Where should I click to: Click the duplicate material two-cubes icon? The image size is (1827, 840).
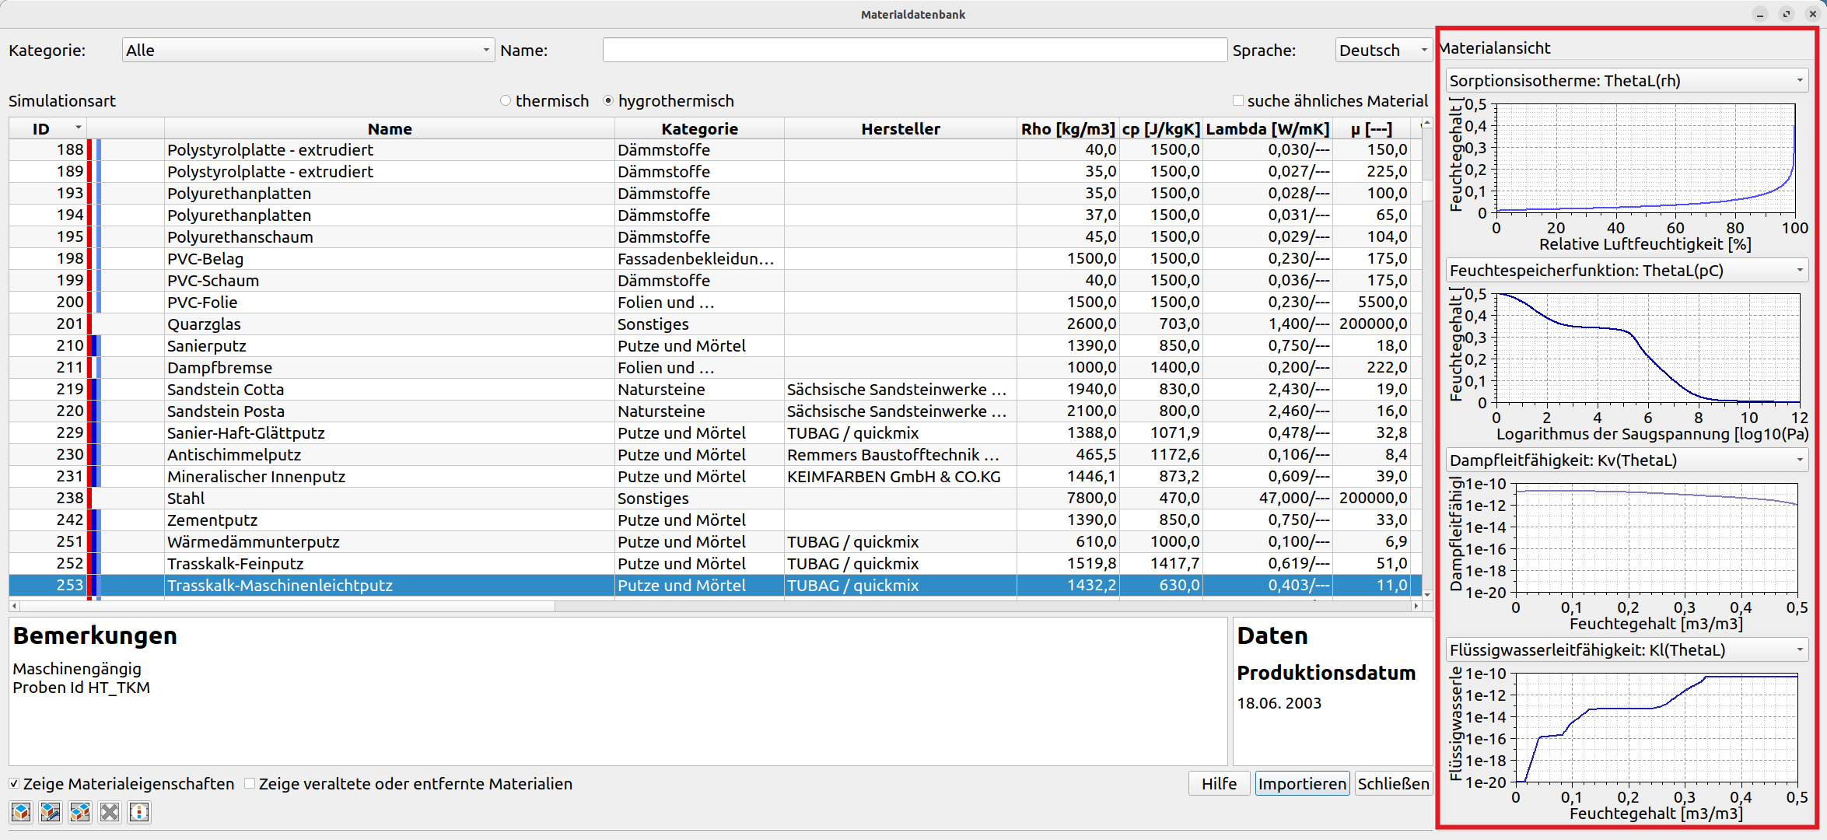(80, 812)
